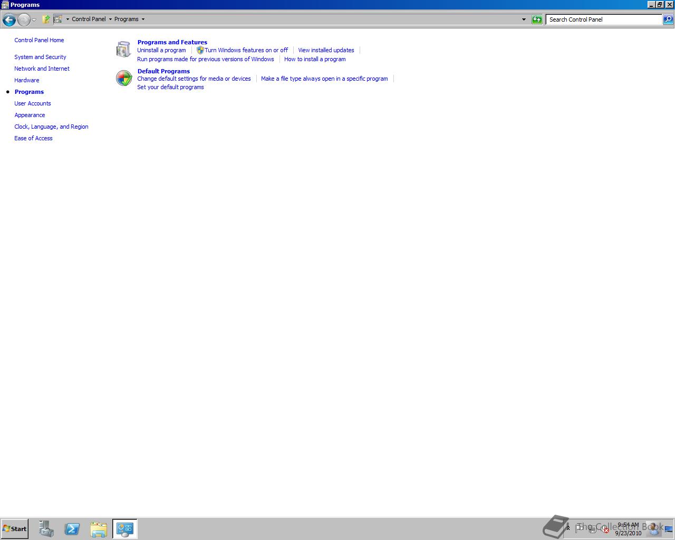Open Ease of Access category
Image resolution: width=675 pixels, height=540 pixels.
point(33,138)
